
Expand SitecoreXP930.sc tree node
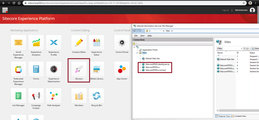[x=140, y=67]
